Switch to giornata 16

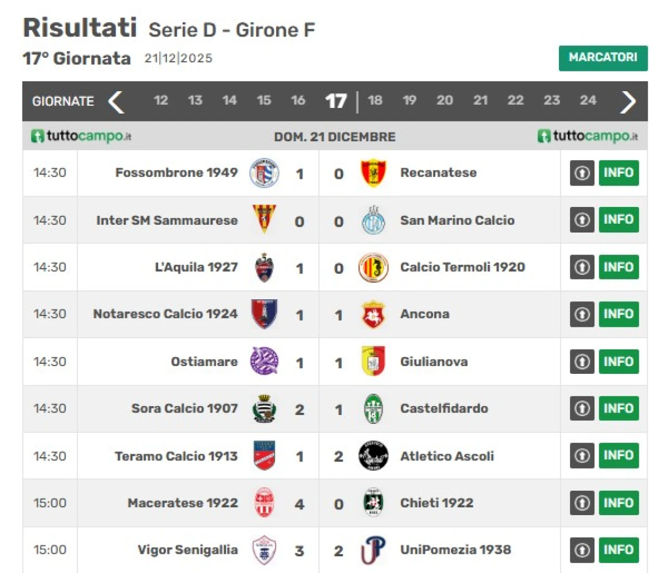298,100
